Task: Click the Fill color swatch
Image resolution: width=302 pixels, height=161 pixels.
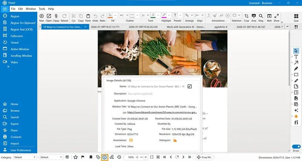Action: tap(110, 15)
